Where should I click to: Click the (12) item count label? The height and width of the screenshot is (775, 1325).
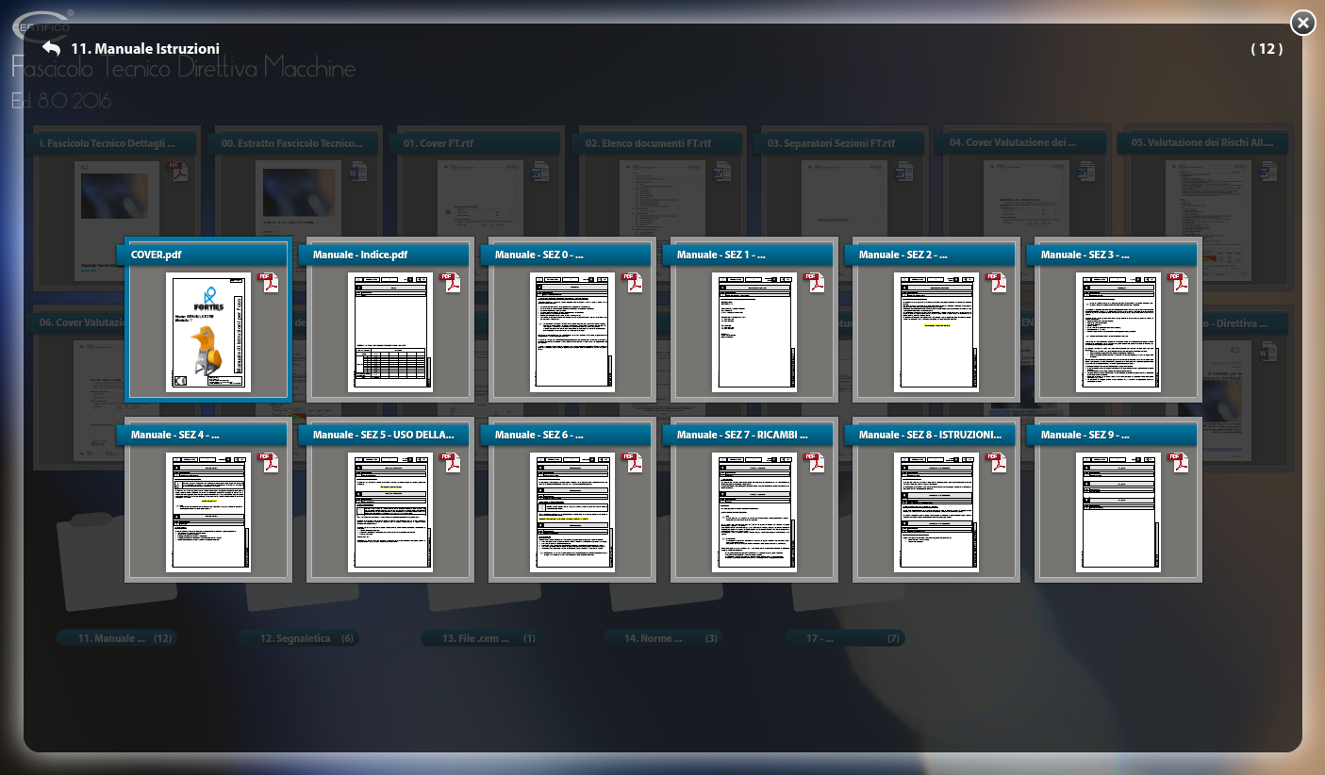click(1267, 49)
